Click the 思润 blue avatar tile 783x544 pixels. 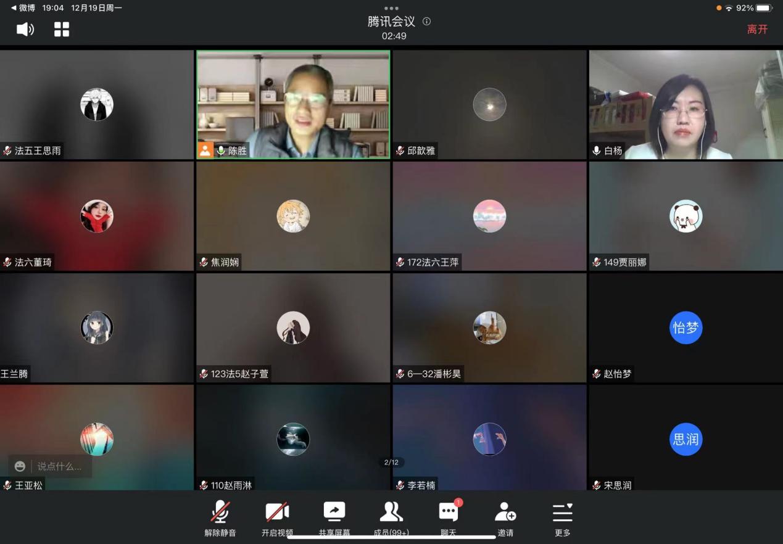point(686,439)
